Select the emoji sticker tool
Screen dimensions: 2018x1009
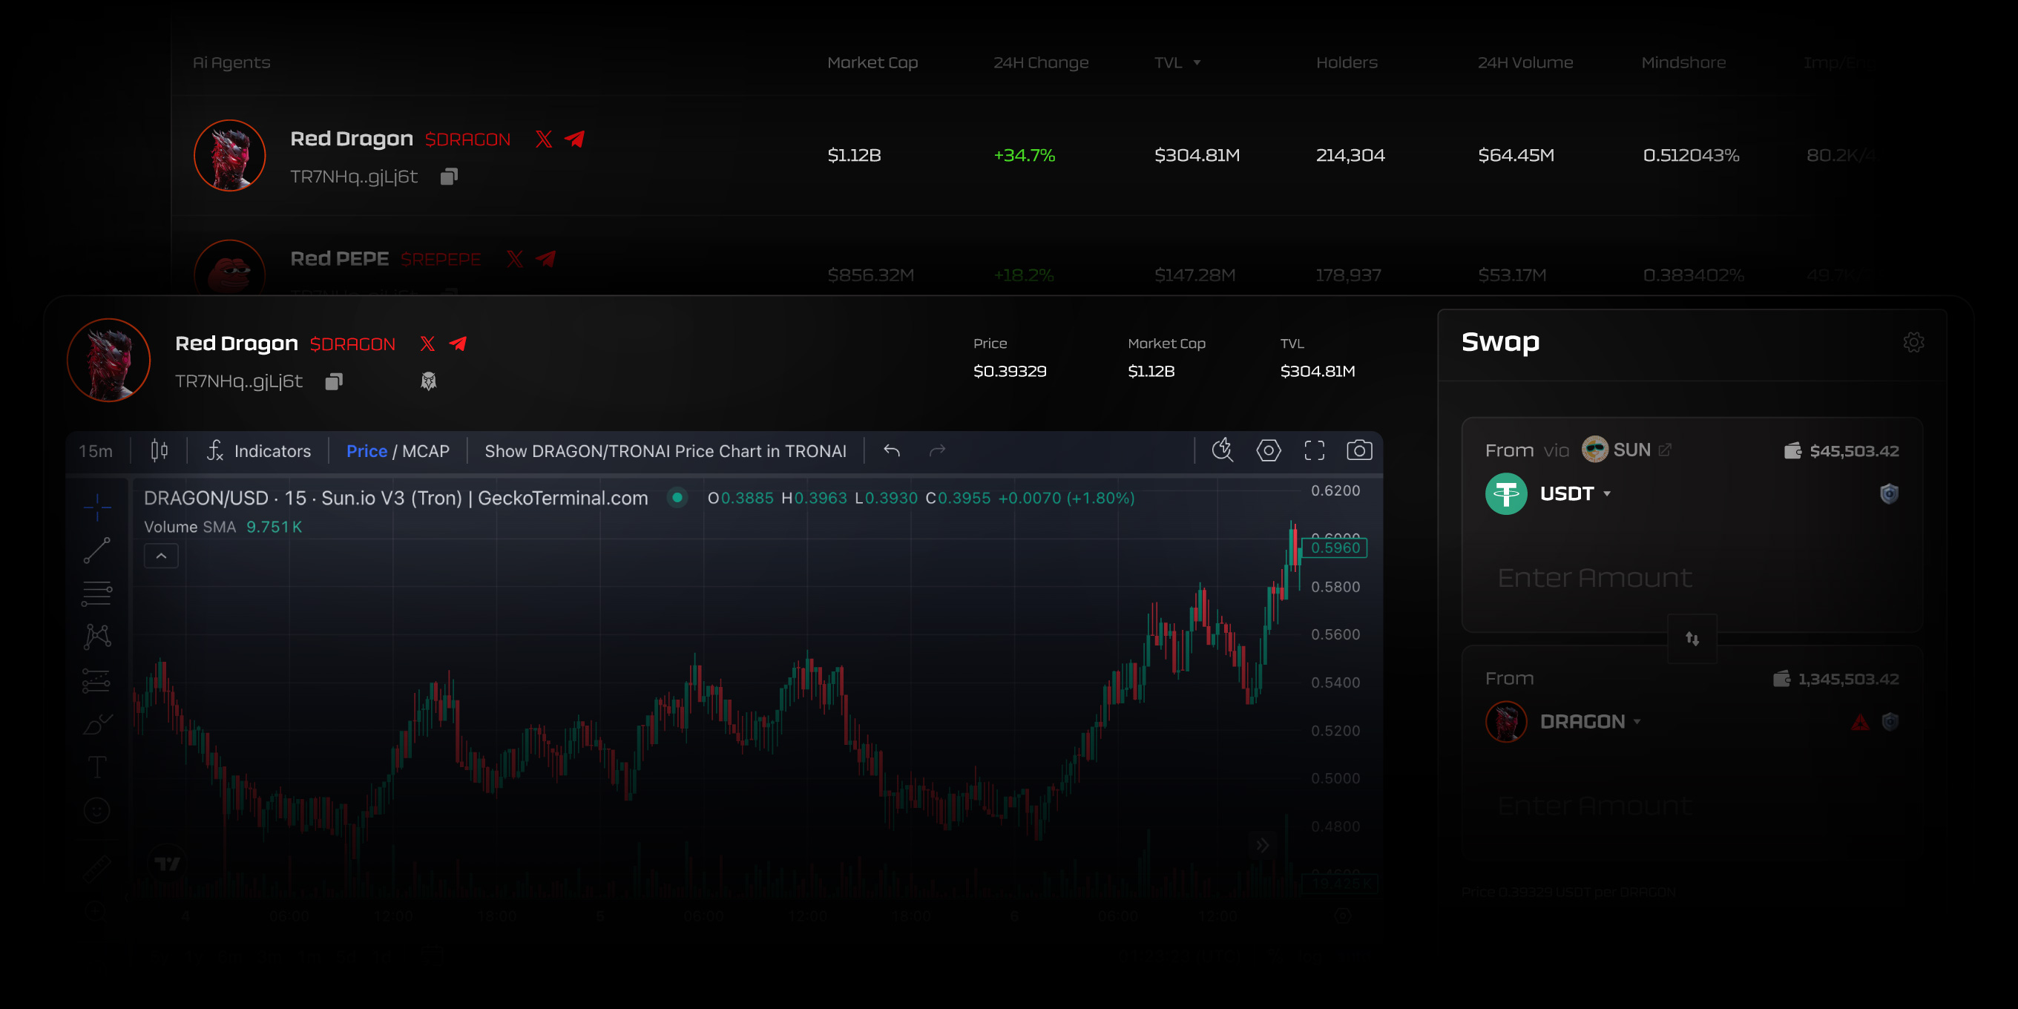(x=97, y=810)
